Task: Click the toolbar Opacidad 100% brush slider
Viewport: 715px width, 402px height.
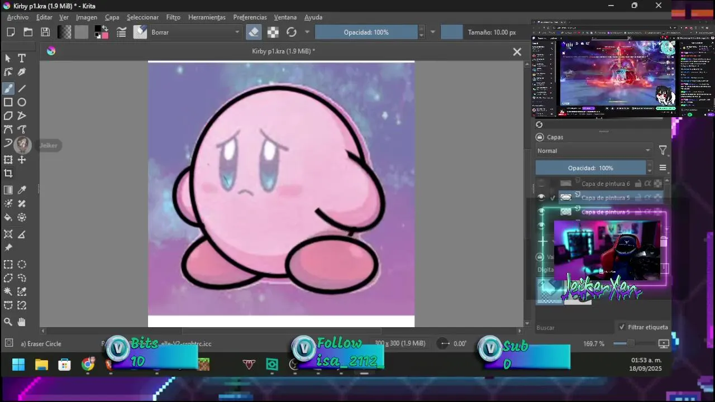Action: coord(366,32)
